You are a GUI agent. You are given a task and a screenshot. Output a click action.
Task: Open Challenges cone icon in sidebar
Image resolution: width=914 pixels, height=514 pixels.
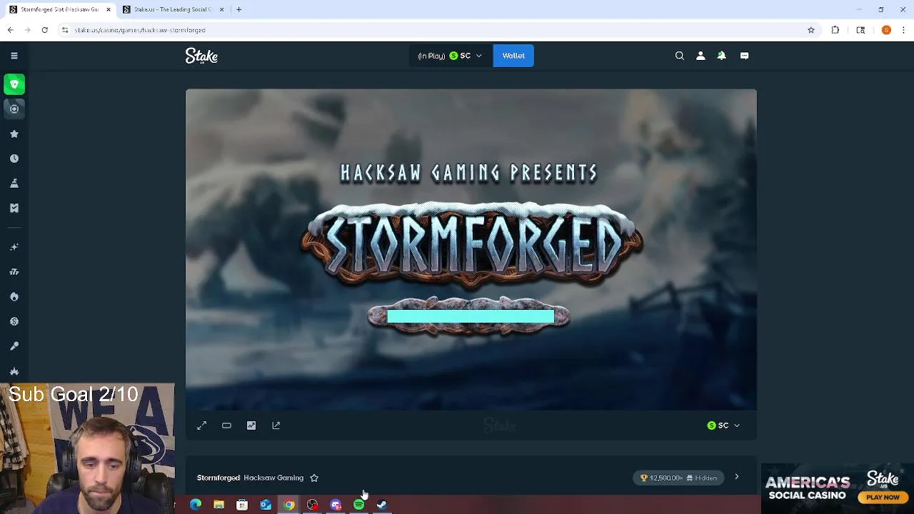click(x=14, y=183)
